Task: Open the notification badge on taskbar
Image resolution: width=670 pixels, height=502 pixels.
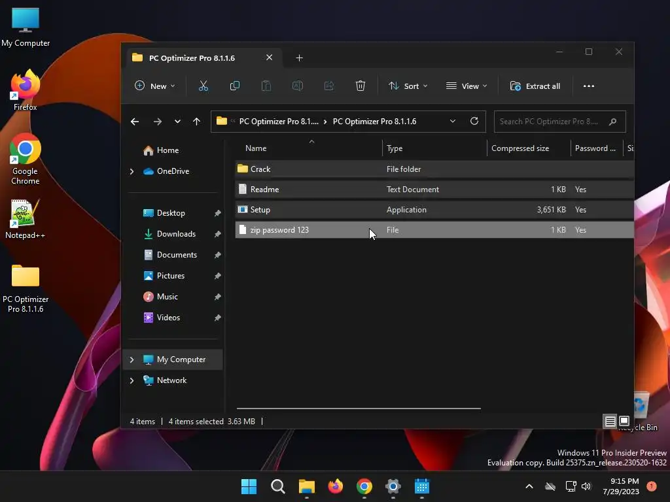Action: (x=652, y=486)
